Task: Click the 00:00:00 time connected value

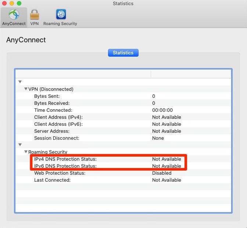Action: click(162, 110)
